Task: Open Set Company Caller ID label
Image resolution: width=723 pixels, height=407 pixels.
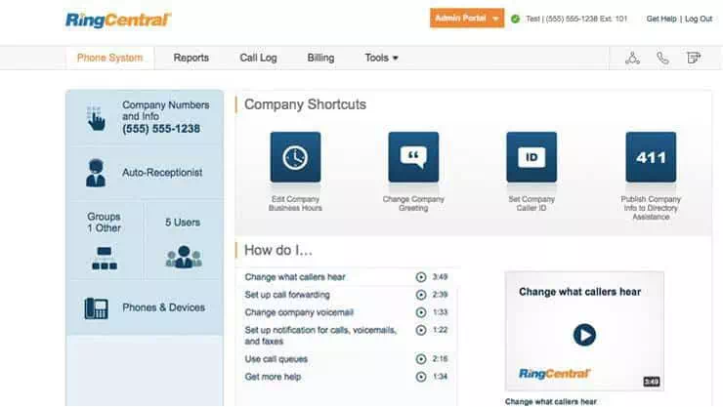Action: click(532, 203)
